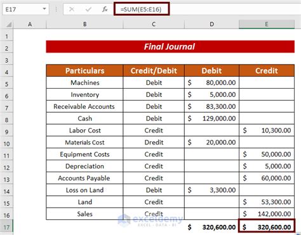
Task: Open the Name Box dropdown arrow
Action: point(44,9)
